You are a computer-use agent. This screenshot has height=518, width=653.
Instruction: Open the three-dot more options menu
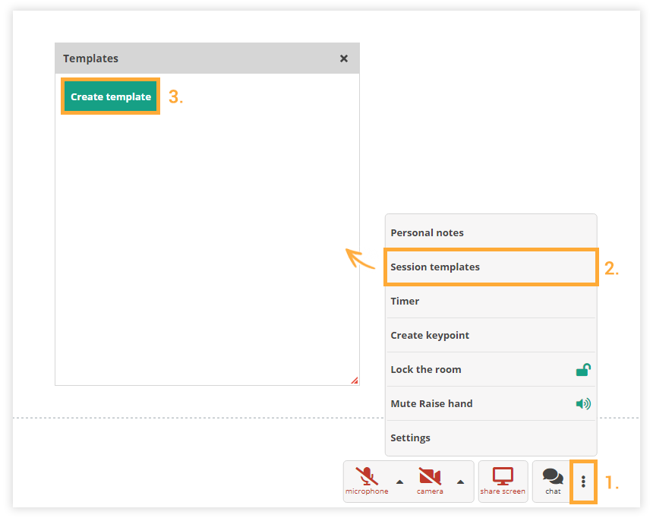(x=583, y=482)
